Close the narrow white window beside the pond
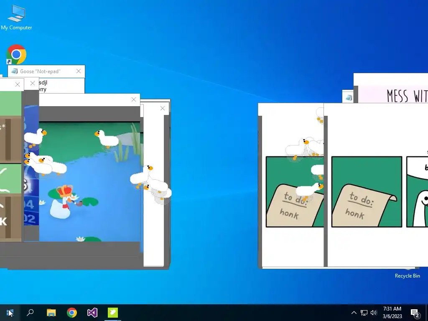This screenshot has width=428, height=321. [163, 108]
